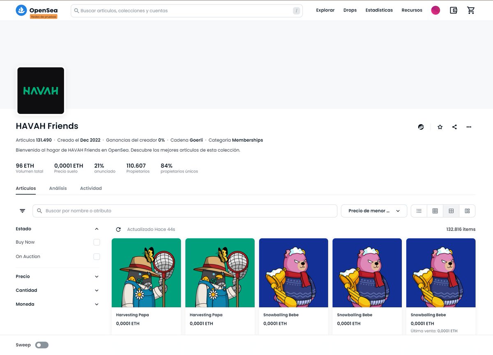Open the first Snowballing Bebe thumbnail
The image size is (493, 355).
294,273
